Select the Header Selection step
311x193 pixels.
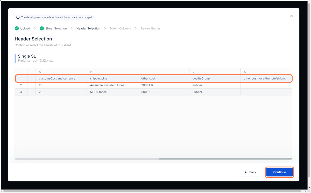[88, 29]
